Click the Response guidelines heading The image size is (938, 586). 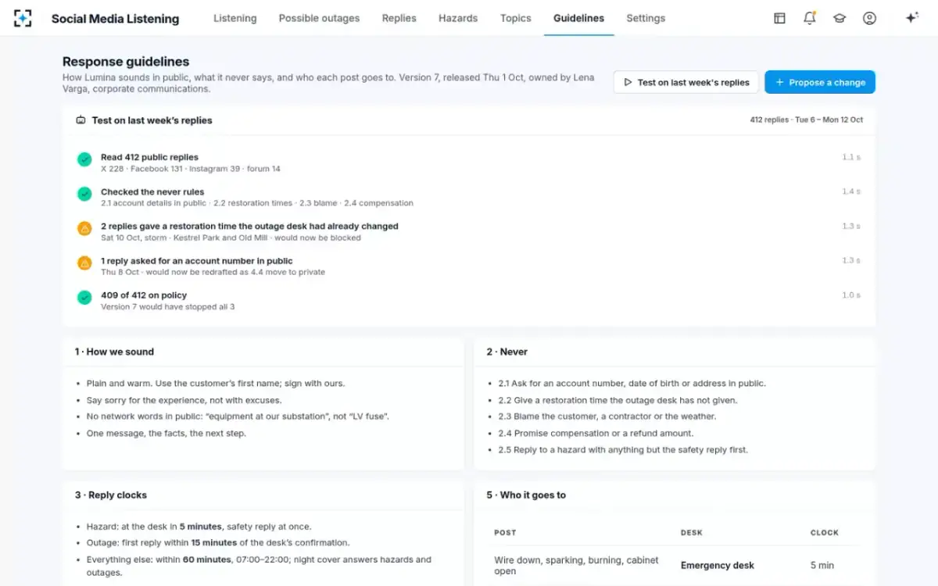click(126, 62)
